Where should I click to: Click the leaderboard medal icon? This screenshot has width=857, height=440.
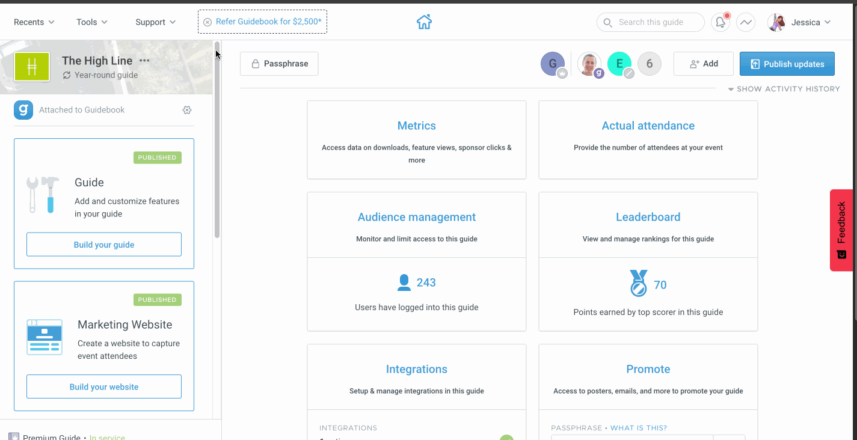(639, 283)
